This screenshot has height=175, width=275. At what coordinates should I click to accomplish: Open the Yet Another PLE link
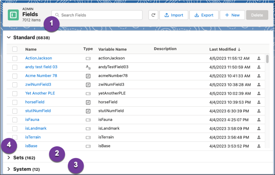(x=40, y=93)
